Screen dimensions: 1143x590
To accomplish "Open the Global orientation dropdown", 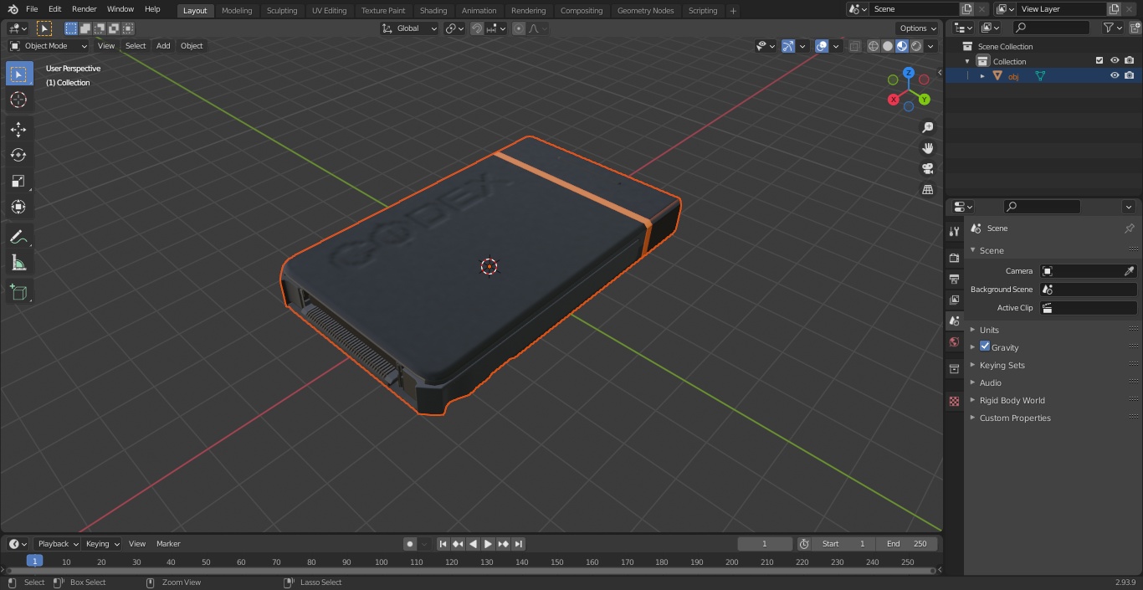I will pyautogui.click(x=410, y=28).
